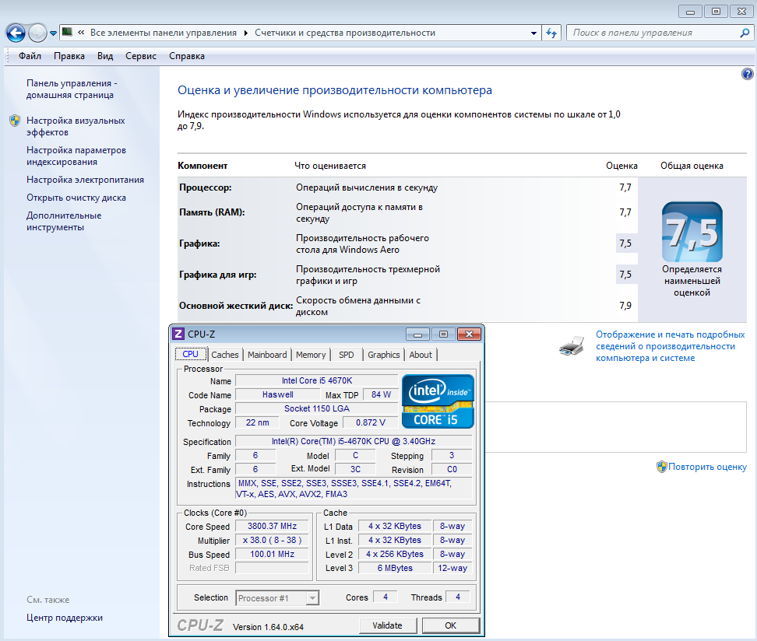Click the Level 3 cache 6 MBytes value

pos(395,568)
